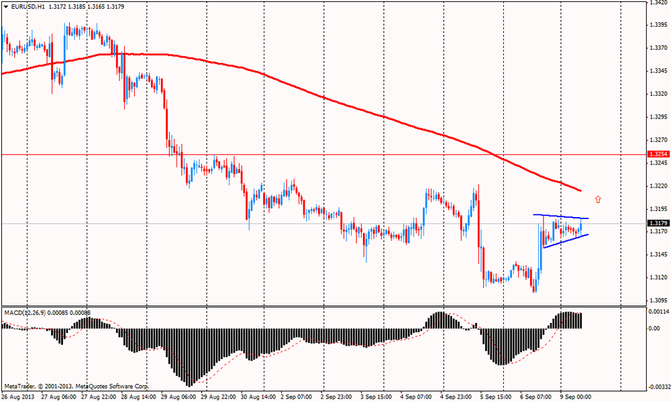Click the 1.3395 price axis label
This screenshot has width=671, height=402.
658,25
